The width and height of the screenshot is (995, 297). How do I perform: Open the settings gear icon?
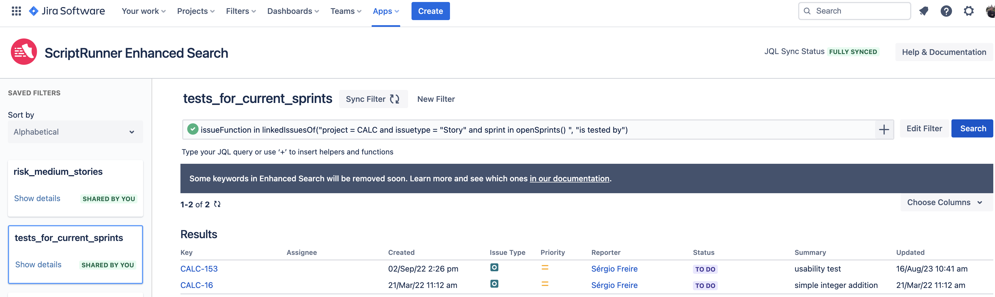tap(969, 11)
